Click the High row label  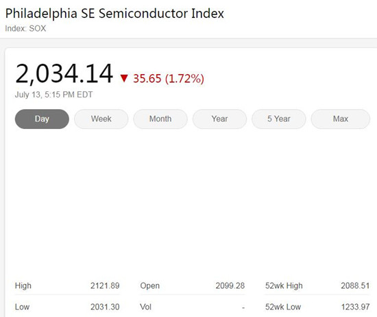pyautogui.click(x=23, y=285)
